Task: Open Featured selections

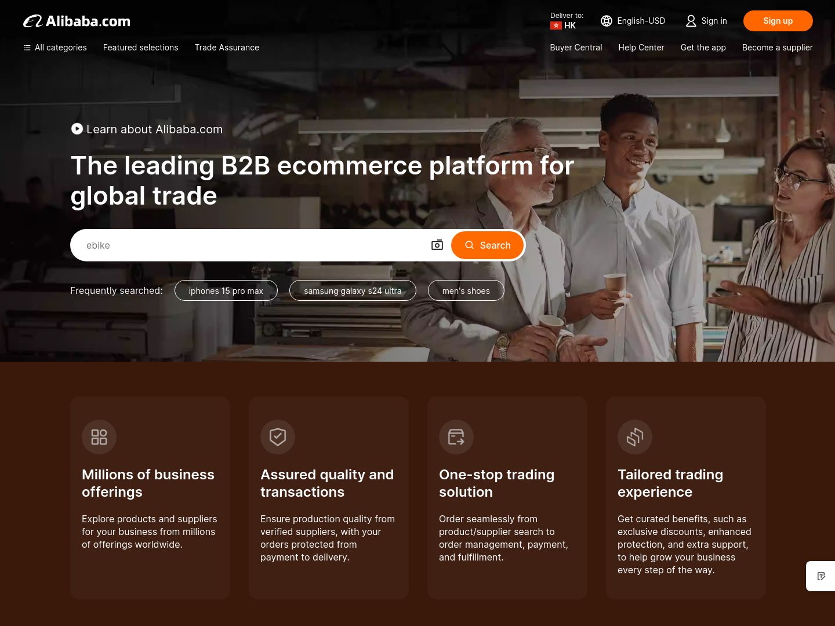Action: click(140, 48)
